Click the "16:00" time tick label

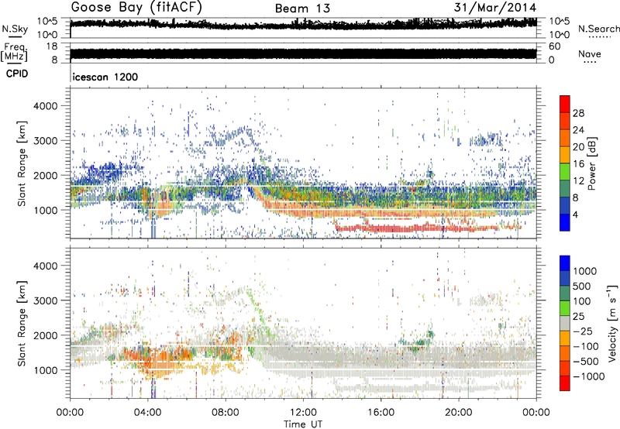click(x=381, y=413)
